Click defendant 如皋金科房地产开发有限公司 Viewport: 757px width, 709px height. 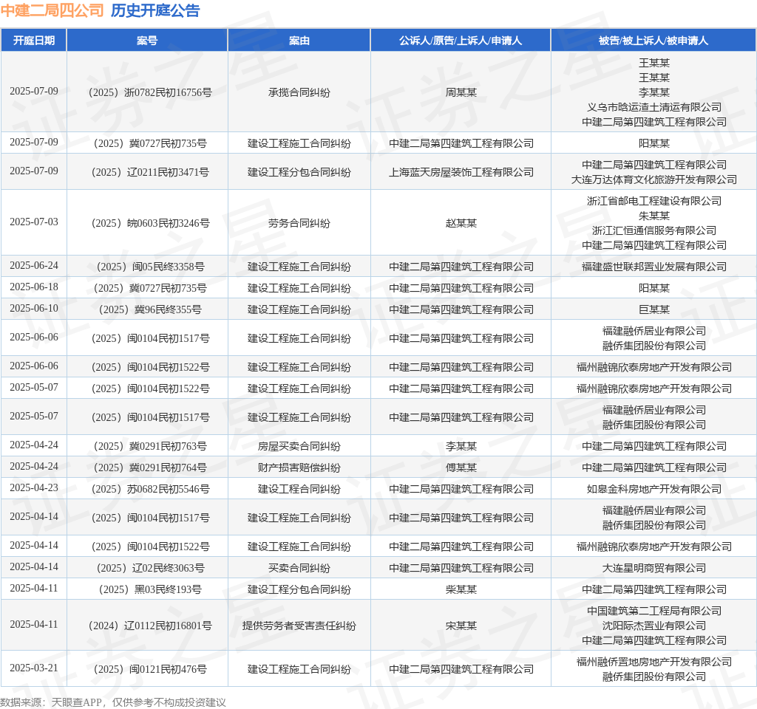point(654,489)
